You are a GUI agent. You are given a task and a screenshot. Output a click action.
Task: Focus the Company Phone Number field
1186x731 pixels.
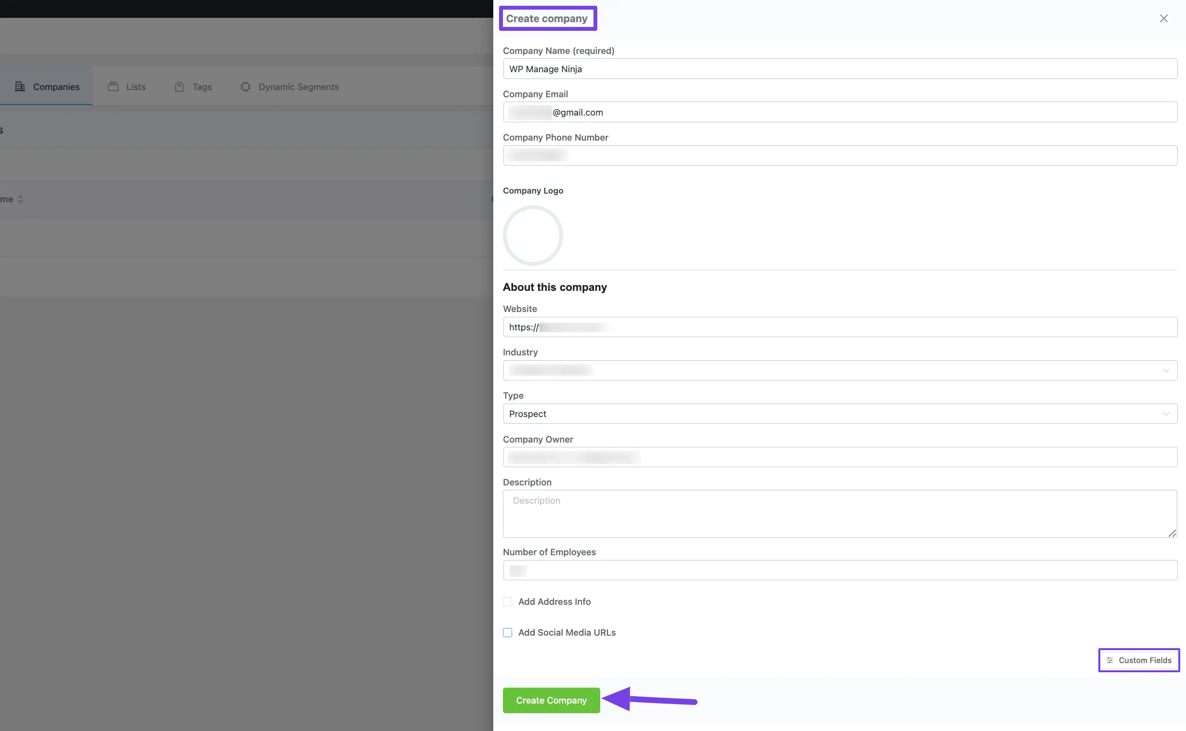pyautogui.click(x=840, y=155)
